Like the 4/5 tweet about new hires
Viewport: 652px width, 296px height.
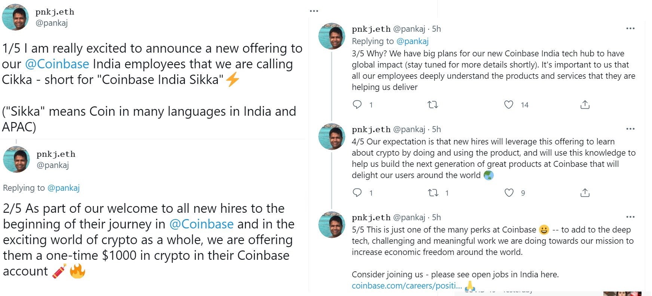click(509, 193)
